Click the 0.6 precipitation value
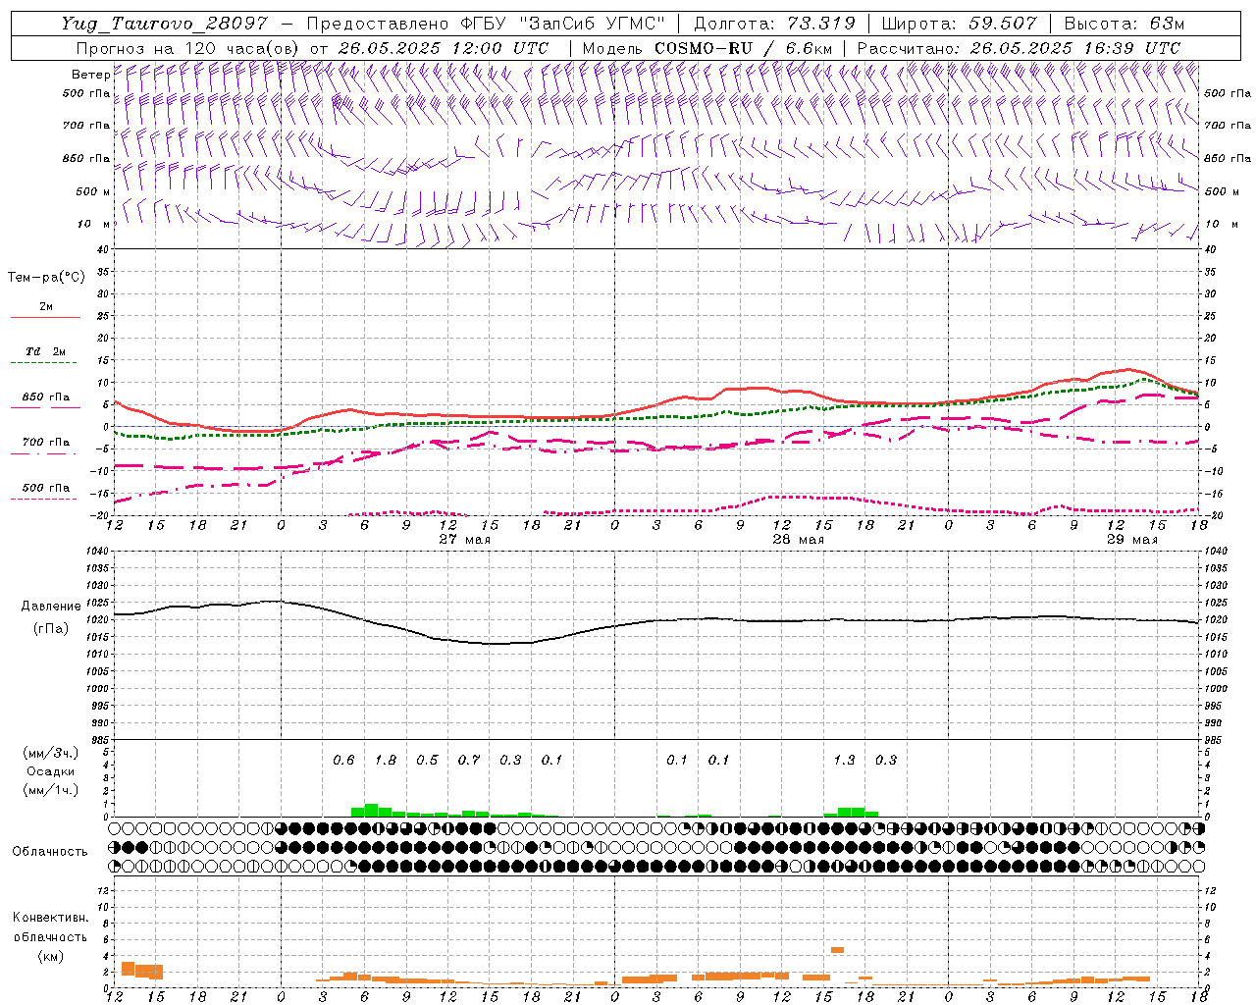This screenshot has height=1005, width=1256. 343,760
